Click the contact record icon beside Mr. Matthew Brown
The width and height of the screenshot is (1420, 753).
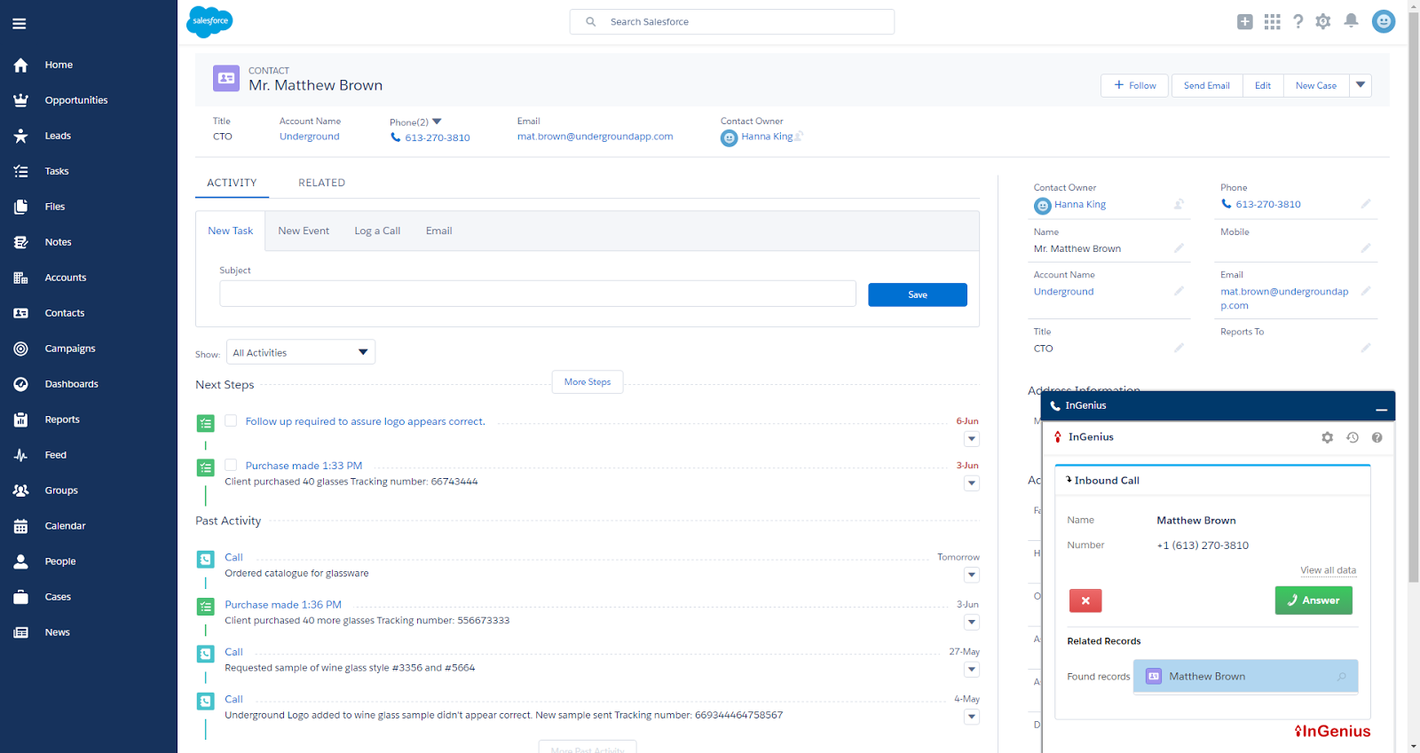coord(226,78)
